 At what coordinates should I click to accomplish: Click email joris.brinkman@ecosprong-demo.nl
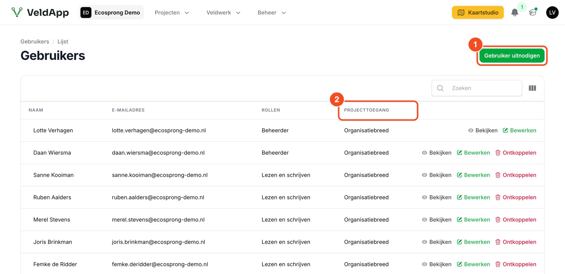click(x=159, y=242)
